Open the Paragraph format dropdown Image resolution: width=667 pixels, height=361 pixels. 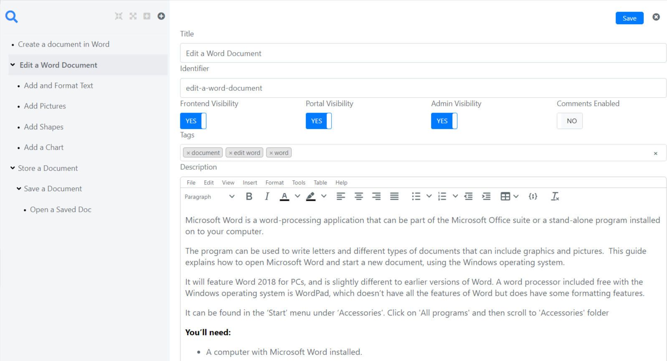coord(210,197)
